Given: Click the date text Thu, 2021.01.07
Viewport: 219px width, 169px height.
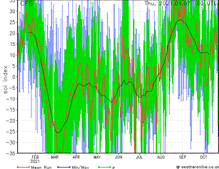Looking at the screenshot, I should (x=167, y=3).
